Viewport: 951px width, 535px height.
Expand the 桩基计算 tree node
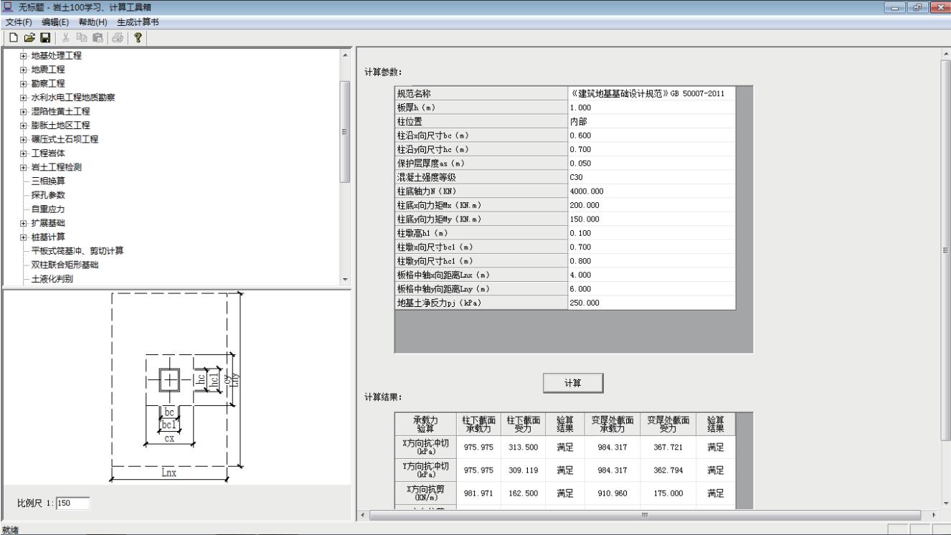pyautogui.click(x=24, y=237)
